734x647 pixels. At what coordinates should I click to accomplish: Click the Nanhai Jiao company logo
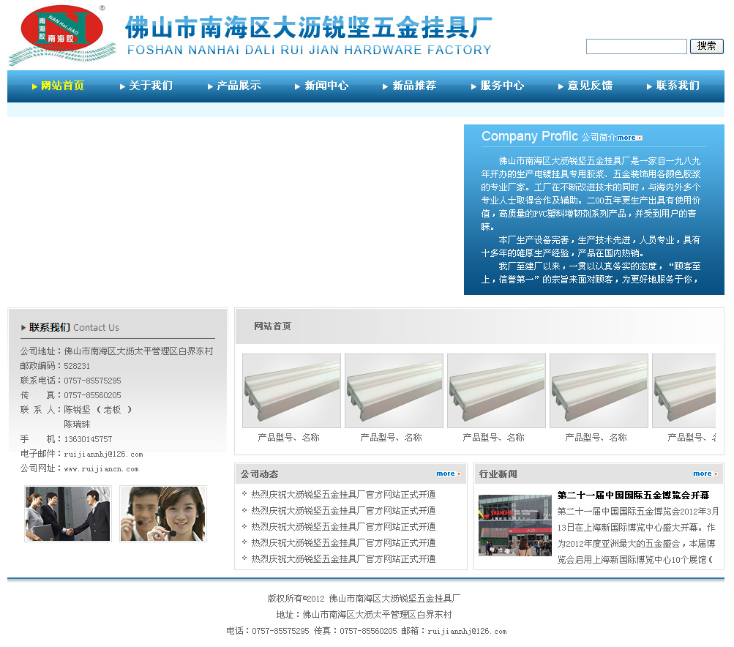pyautogui.click(x=62, y=35)
